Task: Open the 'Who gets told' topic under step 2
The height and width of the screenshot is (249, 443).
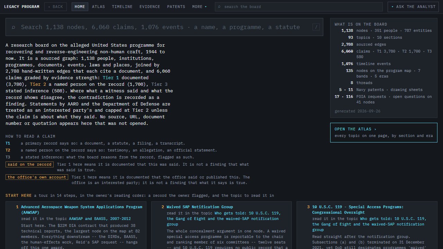Action: point(224,219)
